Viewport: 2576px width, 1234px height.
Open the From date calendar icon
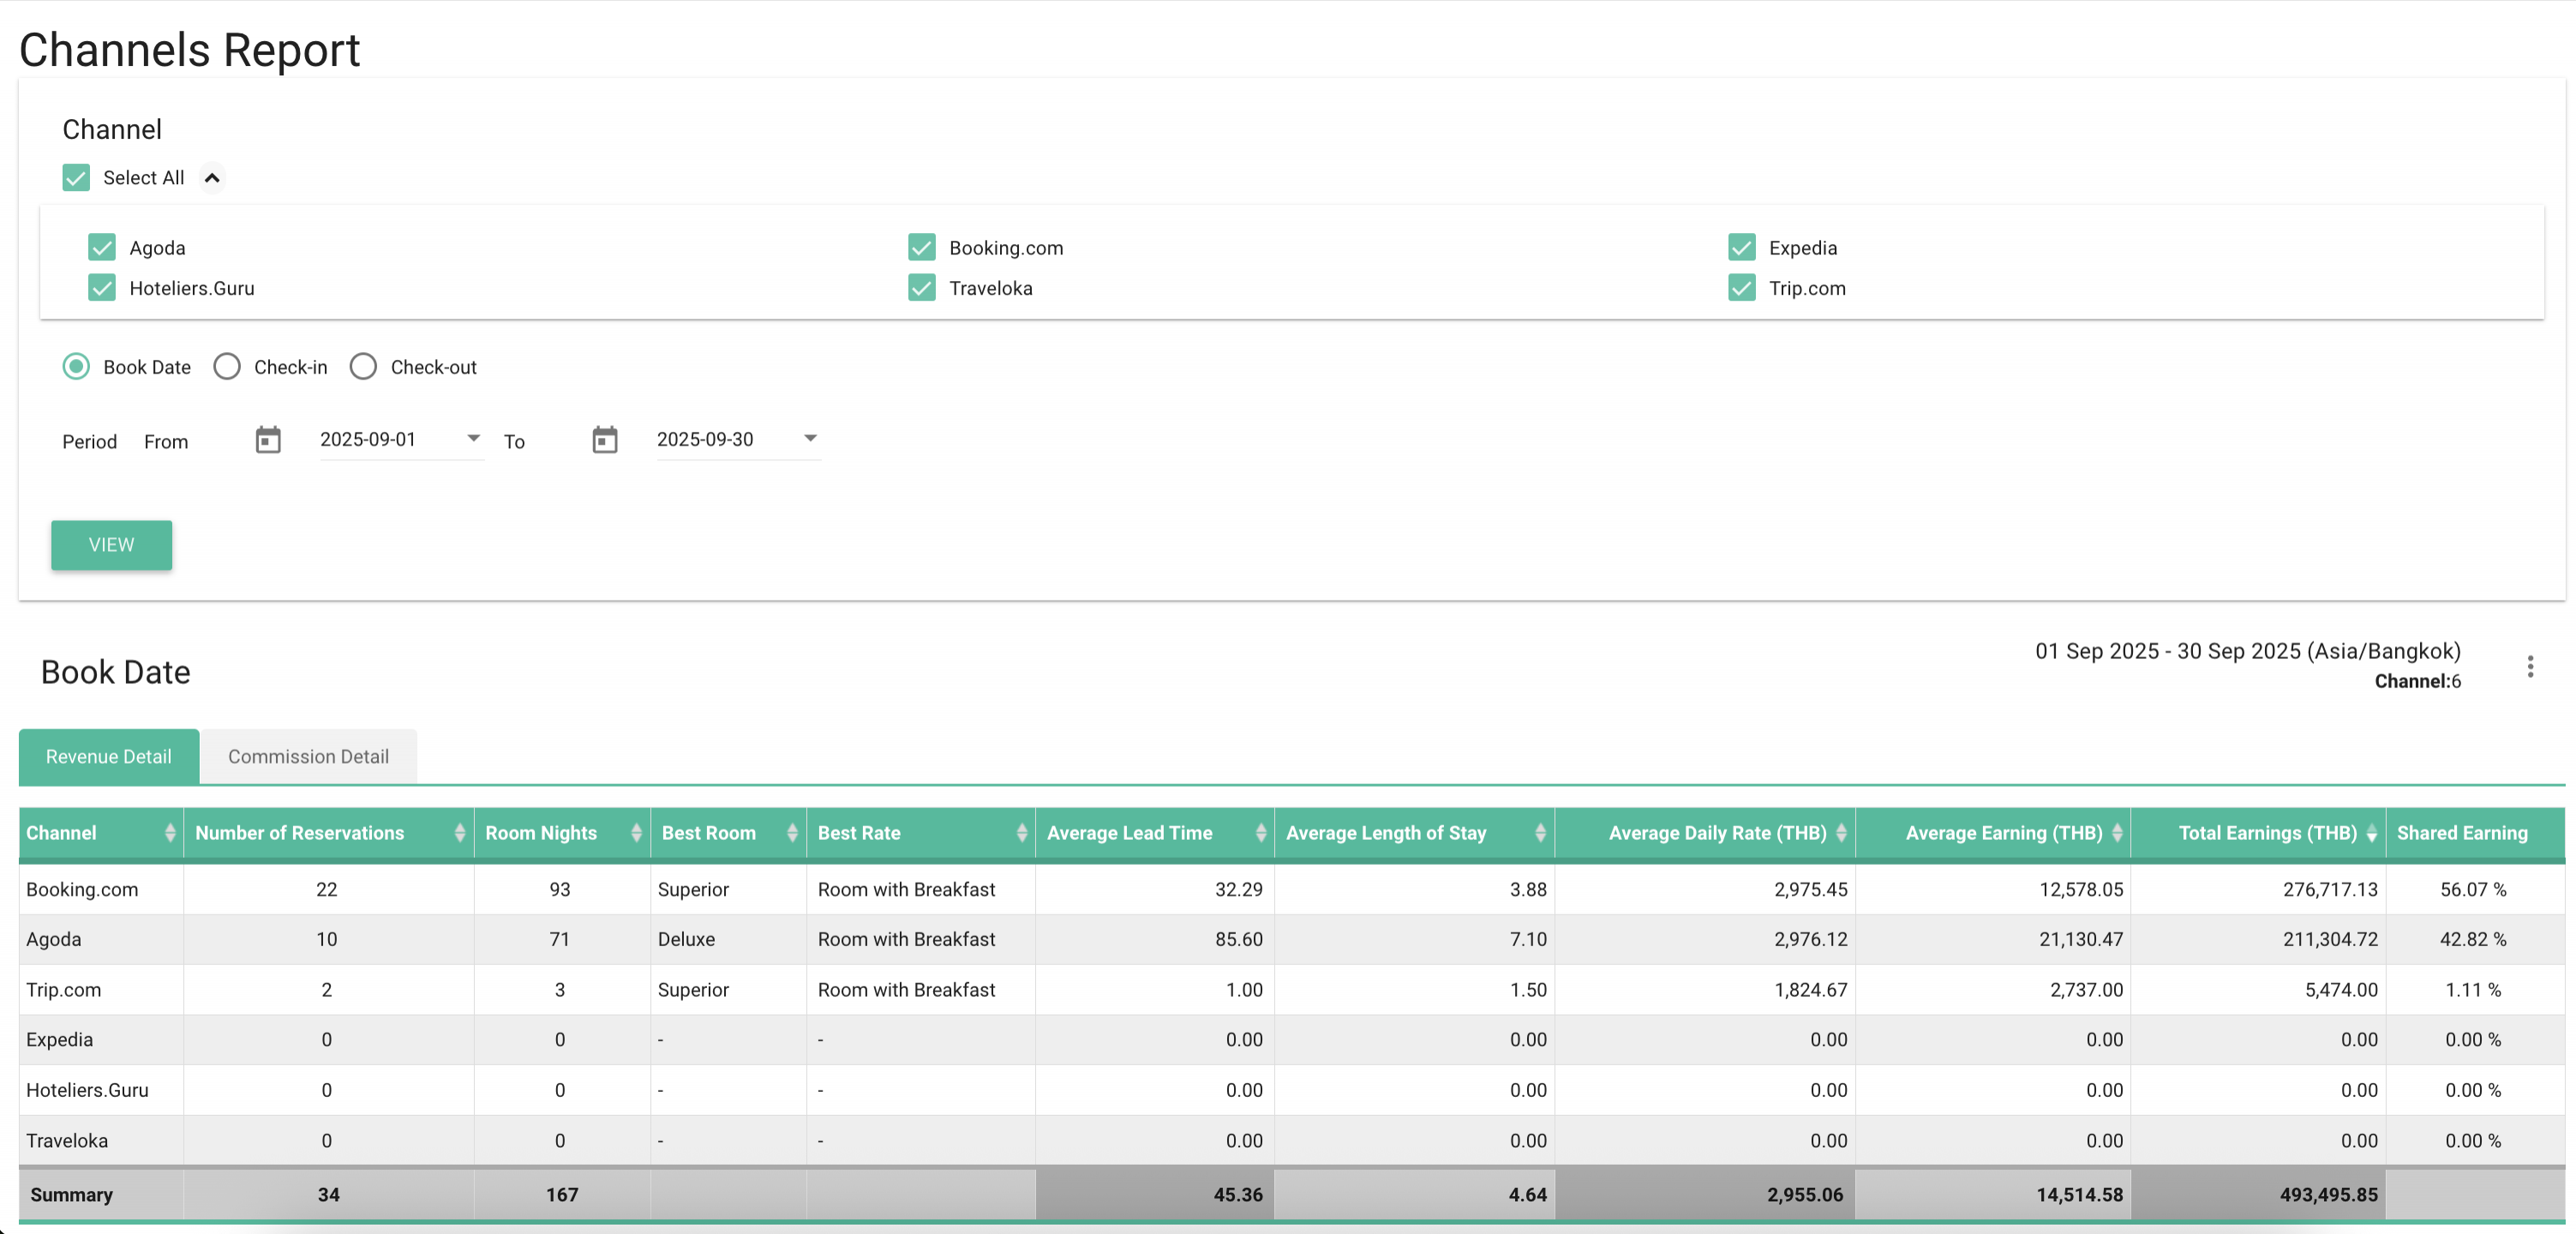point(268,440)
